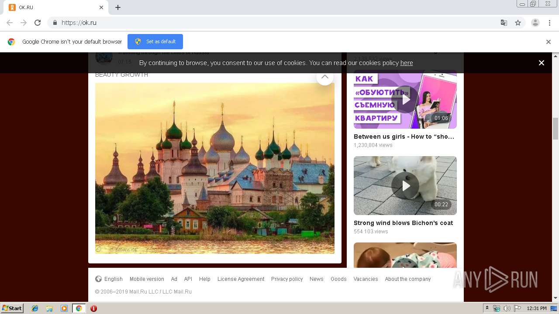Bookmark this page with the star

[x=518, y=23]
